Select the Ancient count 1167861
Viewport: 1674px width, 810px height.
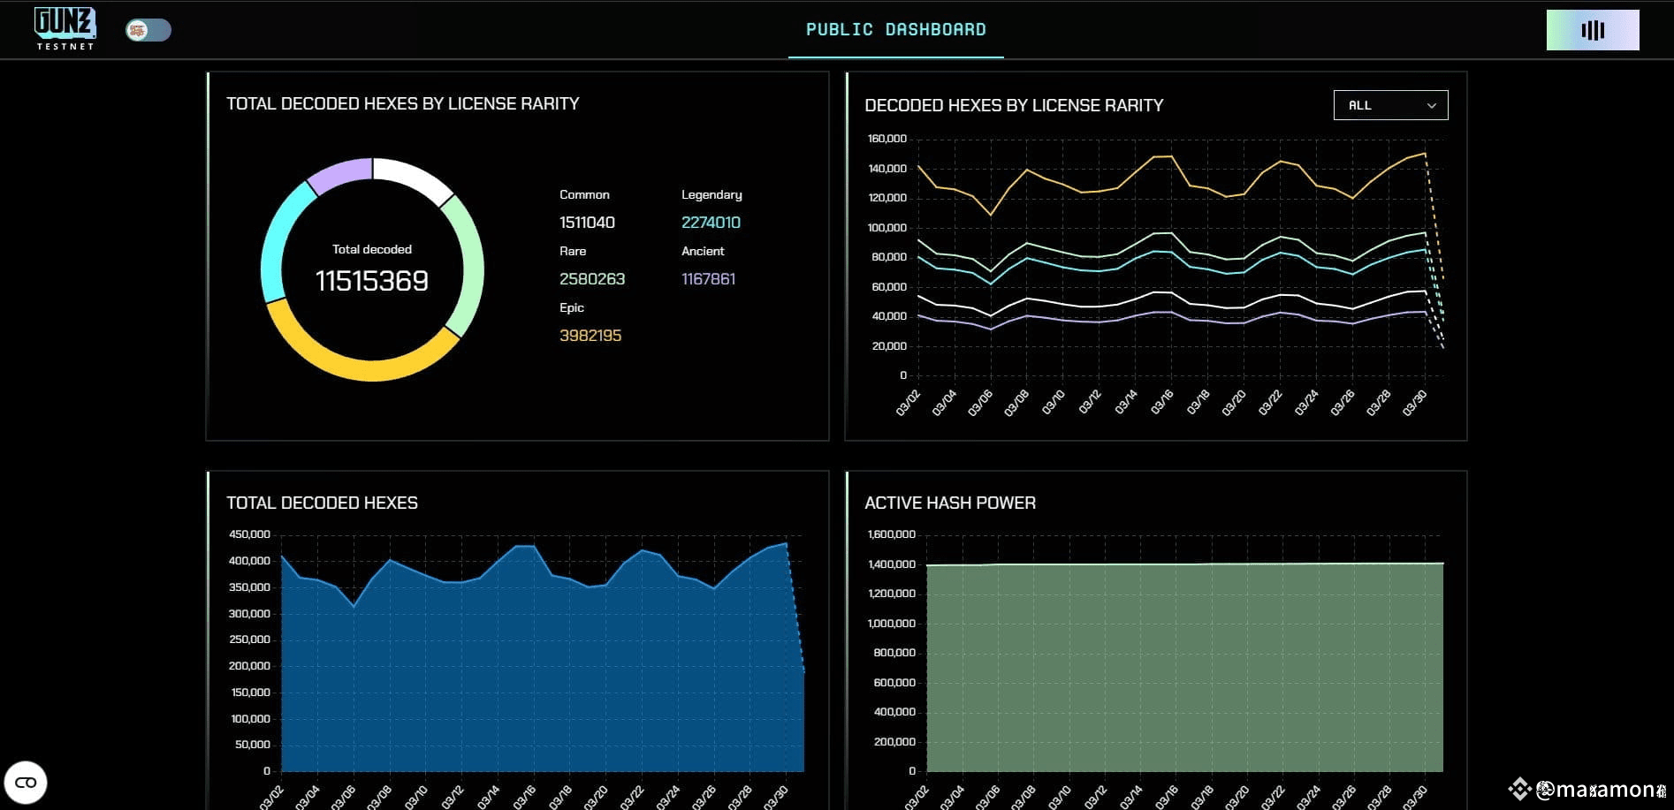pos(708,279)
